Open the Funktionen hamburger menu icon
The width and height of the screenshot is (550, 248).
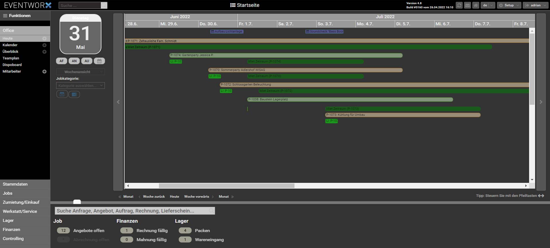(5, 16)
